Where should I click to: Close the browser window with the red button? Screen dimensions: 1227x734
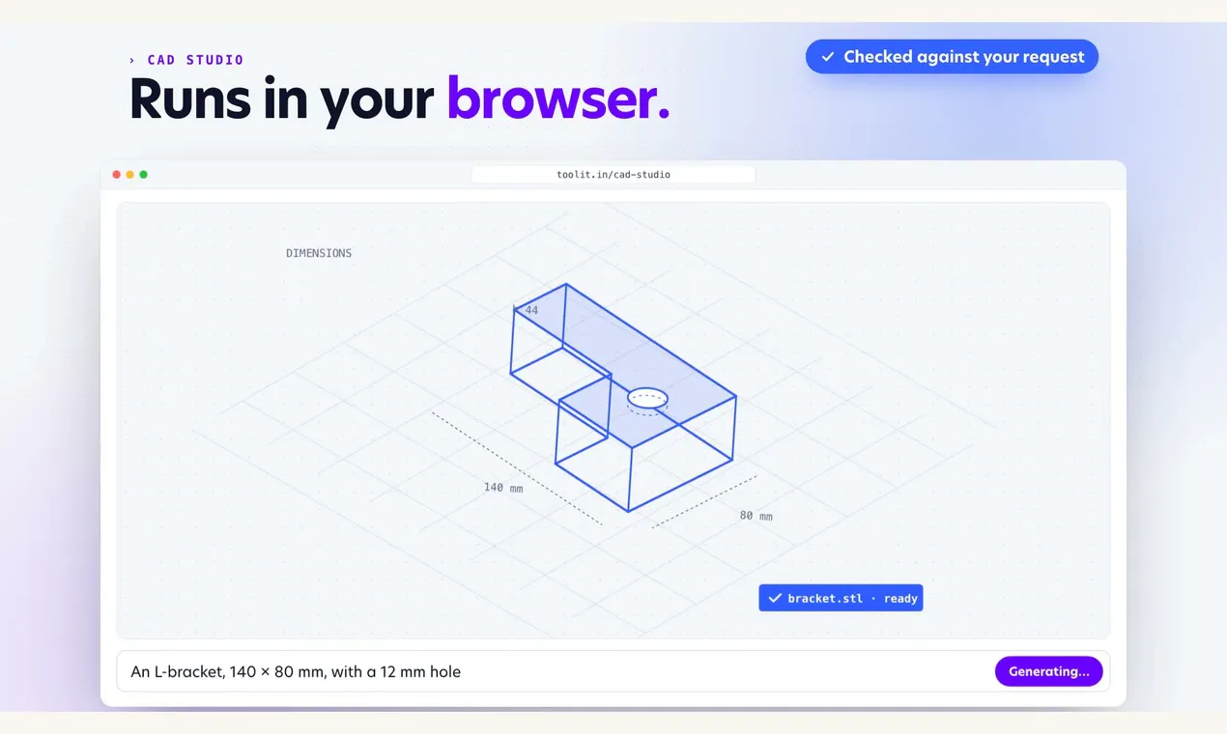[x=117, y=175]
